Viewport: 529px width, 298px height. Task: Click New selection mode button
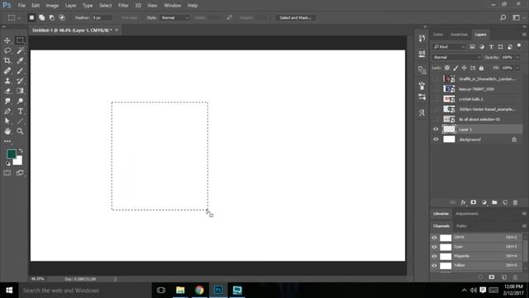pyautogui.click(x=31, y=17)
